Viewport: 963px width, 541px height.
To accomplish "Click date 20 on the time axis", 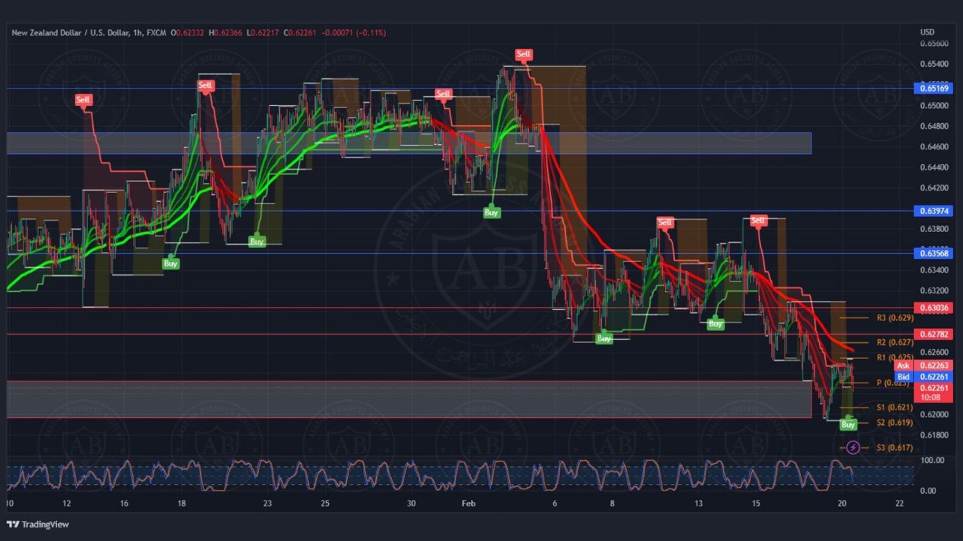I will click(x=842, y=503).
